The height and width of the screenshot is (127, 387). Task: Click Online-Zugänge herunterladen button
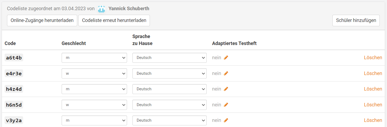click(x=42, y=20)
